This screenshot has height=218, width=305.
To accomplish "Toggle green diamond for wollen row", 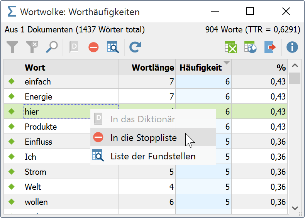I will (12, 202).
